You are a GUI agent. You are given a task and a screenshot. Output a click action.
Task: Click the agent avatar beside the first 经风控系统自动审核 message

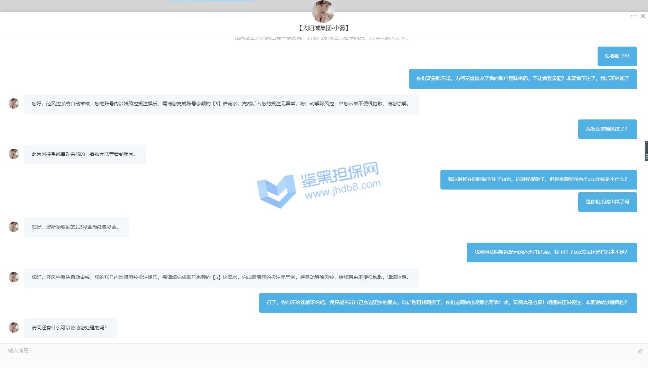14,104
